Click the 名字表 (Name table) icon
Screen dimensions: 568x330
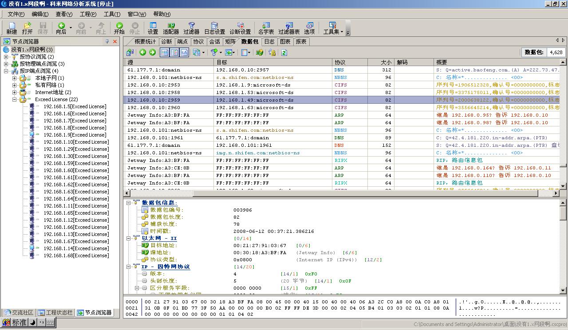(x=266, y=26)
